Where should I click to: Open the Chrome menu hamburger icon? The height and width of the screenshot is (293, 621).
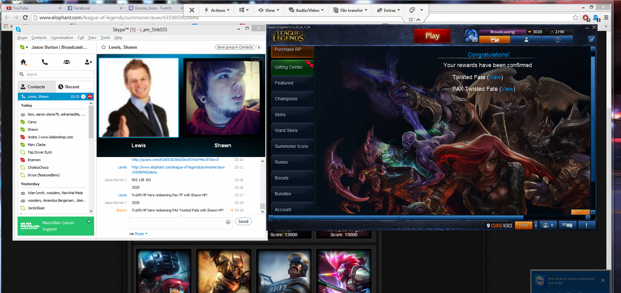point(606,18)
